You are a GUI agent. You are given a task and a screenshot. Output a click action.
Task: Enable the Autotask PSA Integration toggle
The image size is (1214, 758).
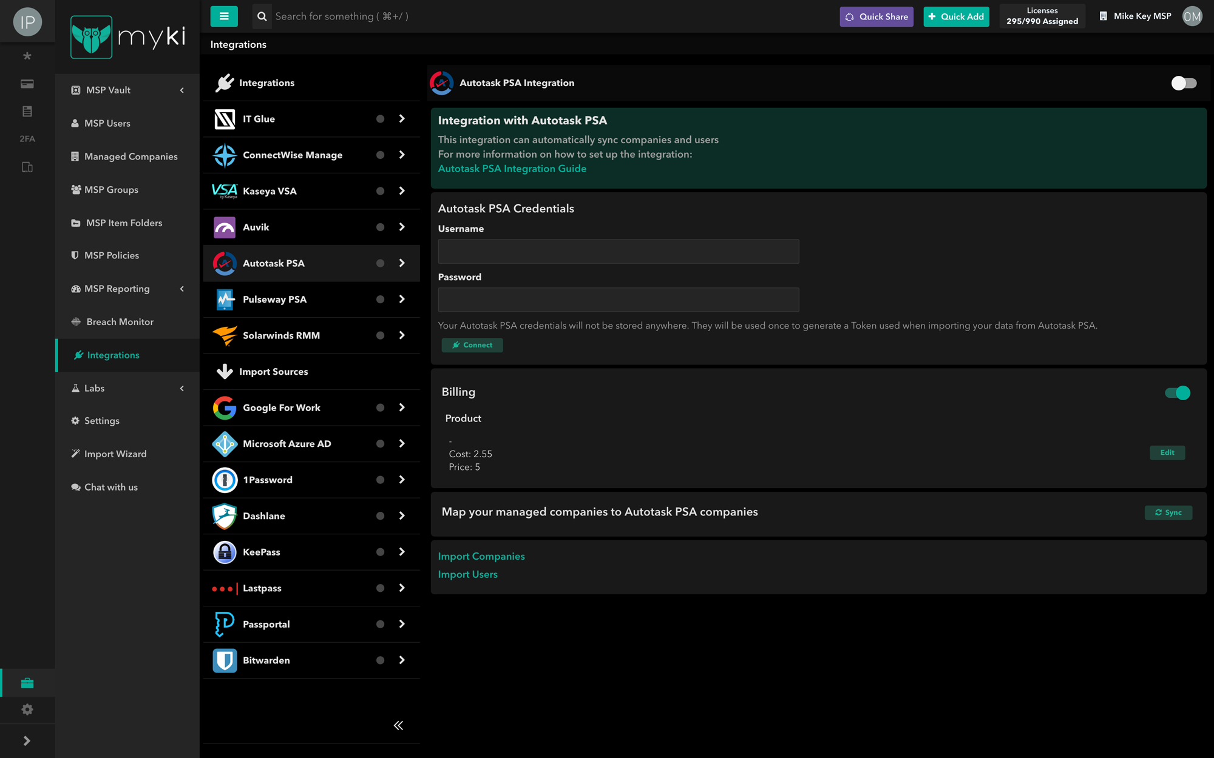click(x=1184, y=83)
